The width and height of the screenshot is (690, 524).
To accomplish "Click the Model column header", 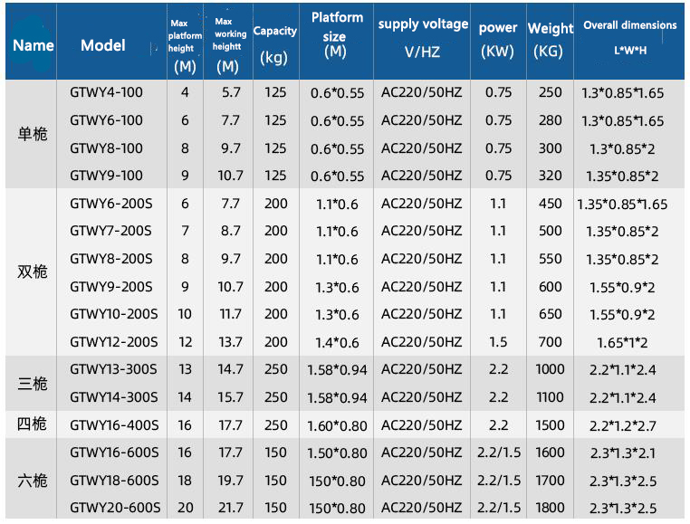I will coord(103,45).
